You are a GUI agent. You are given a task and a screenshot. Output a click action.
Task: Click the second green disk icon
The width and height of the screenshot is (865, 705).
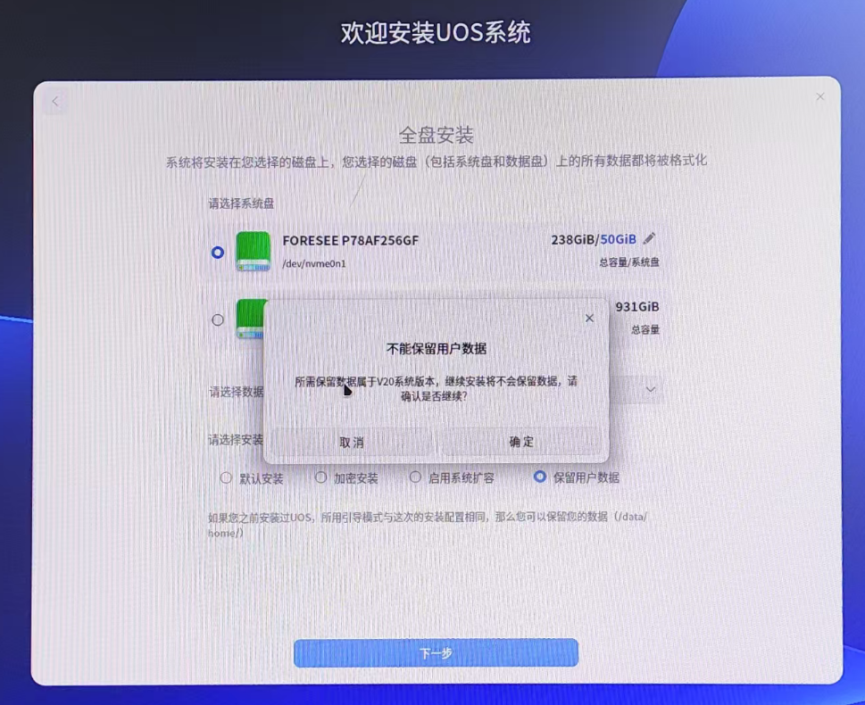[x=251, y=319]
